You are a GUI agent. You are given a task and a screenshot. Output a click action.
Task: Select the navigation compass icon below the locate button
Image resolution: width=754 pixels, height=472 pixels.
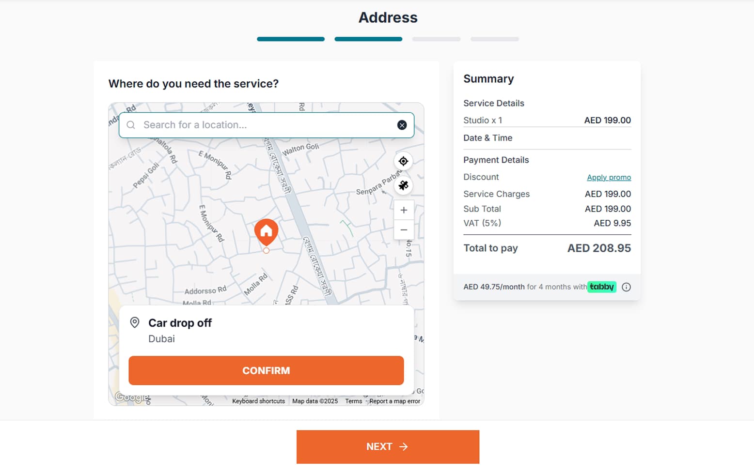(x=404, y=185)
